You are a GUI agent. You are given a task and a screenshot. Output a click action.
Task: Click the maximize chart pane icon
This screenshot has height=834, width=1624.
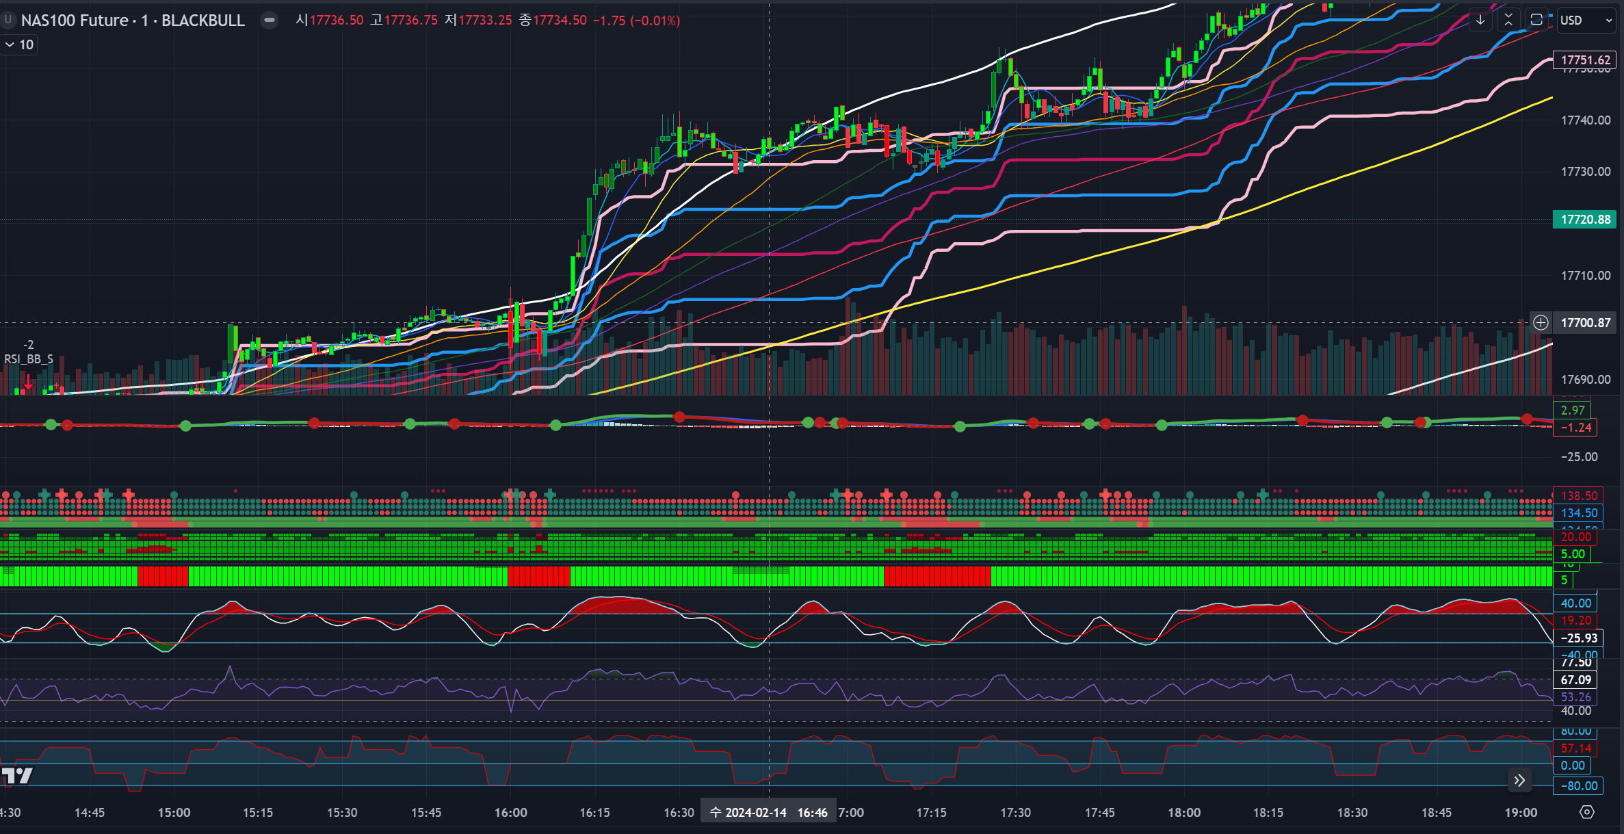click(1536, 20)
